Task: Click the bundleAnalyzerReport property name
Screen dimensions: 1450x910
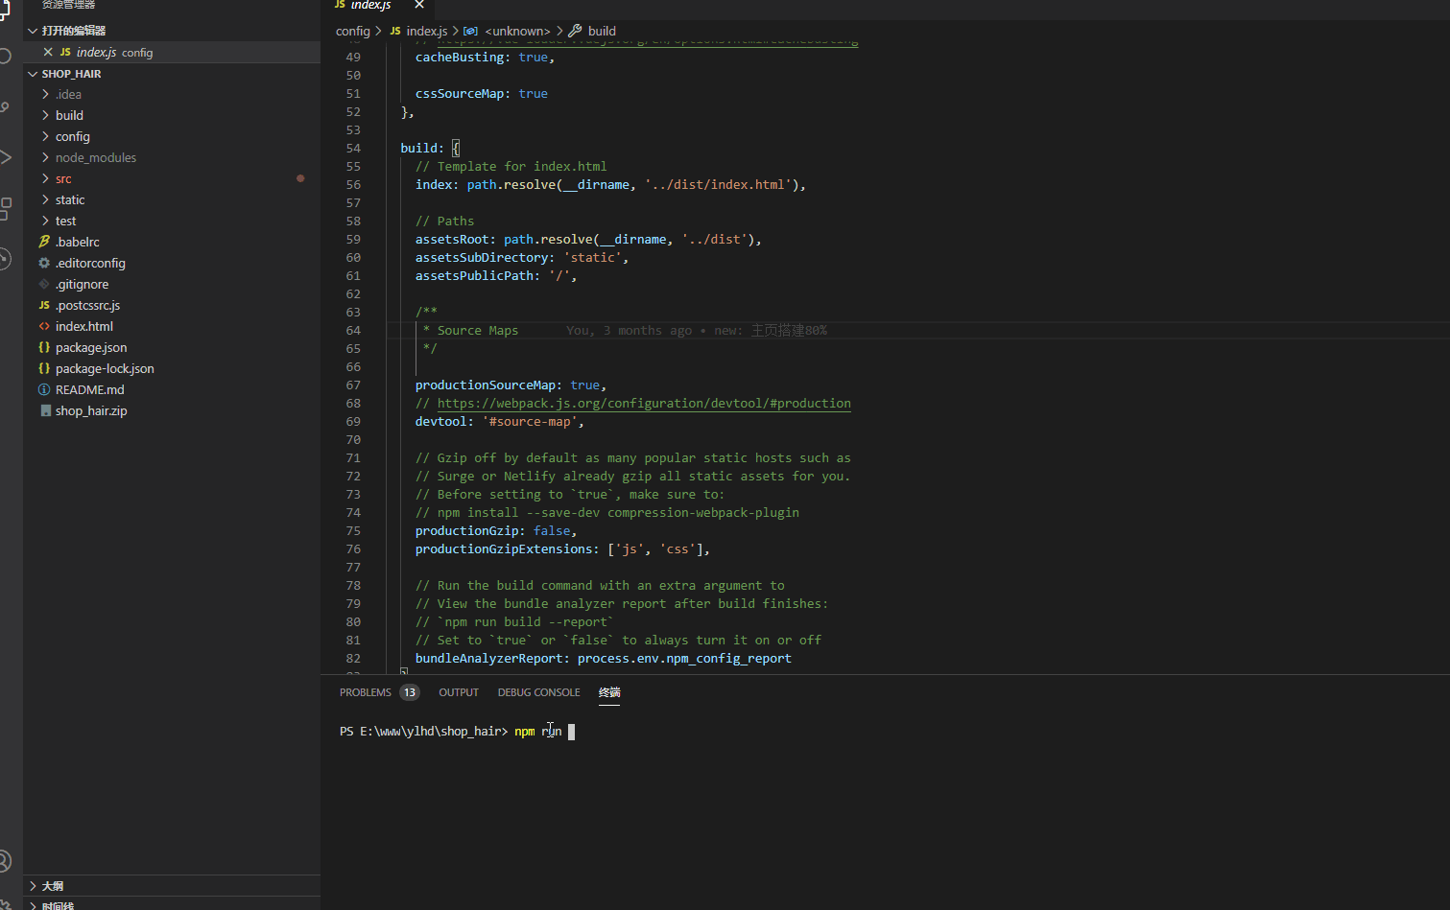Action: tap(489, 659)
